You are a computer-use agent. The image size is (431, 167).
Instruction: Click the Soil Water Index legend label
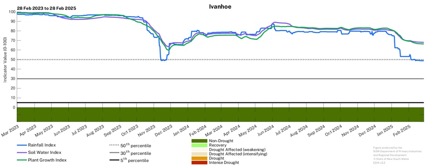point(44,153)
